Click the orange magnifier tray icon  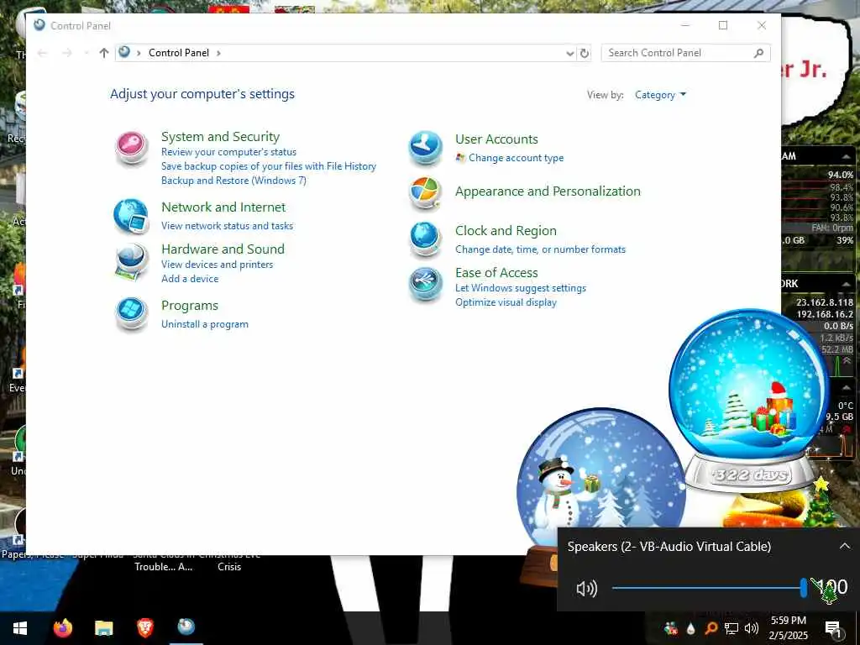(x=711, y=628)
